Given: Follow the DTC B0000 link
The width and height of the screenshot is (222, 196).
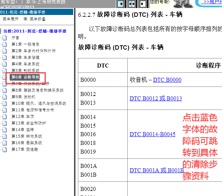Looking at the screenshot, I should [167, 80].
